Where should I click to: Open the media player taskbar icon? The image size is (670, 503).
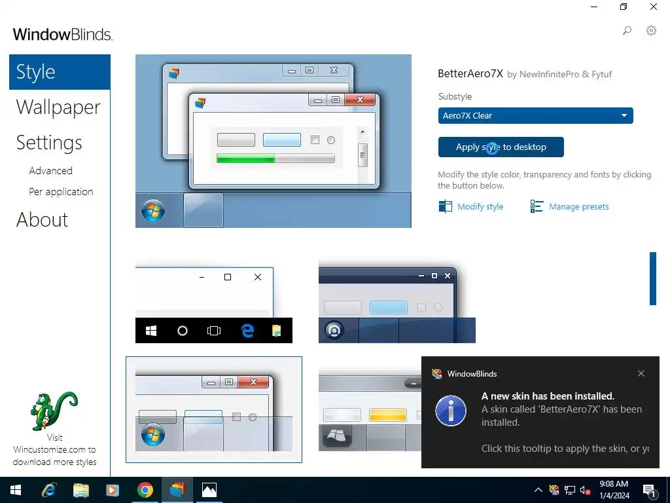(113, 490)
